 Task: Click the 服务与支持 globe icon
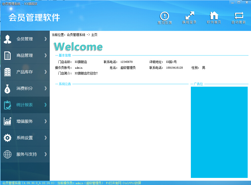coord(7,154)
